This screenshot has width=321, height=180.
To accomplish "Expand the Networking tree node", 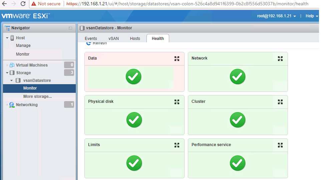I will click(7, 105).
